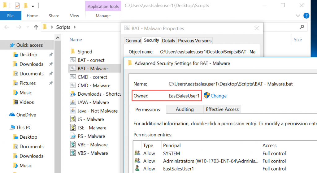The image size is (317, 173).
Task: Click the Explorer help question mark icon
Action: 306,15
